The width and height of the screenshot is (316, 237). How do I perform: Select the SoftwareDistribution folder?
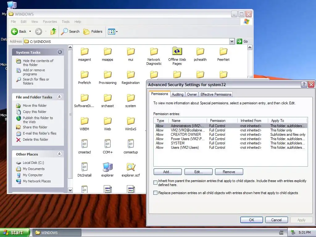coord(84,101)
